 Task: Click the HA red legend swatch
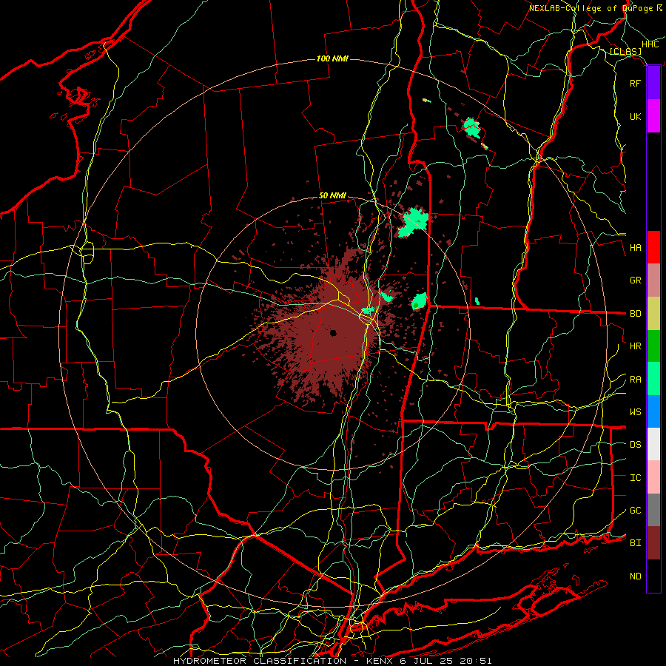click(x=653, y=247)
